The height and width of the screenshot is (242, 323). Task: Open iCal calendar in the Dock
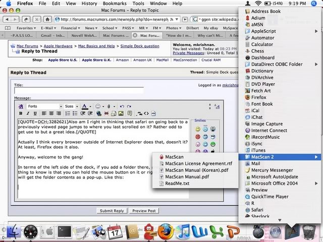(x=115, y=232)
